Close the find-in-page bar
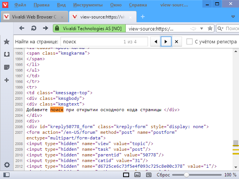This screenshot has height=179, width=239. tap(176, 41)
